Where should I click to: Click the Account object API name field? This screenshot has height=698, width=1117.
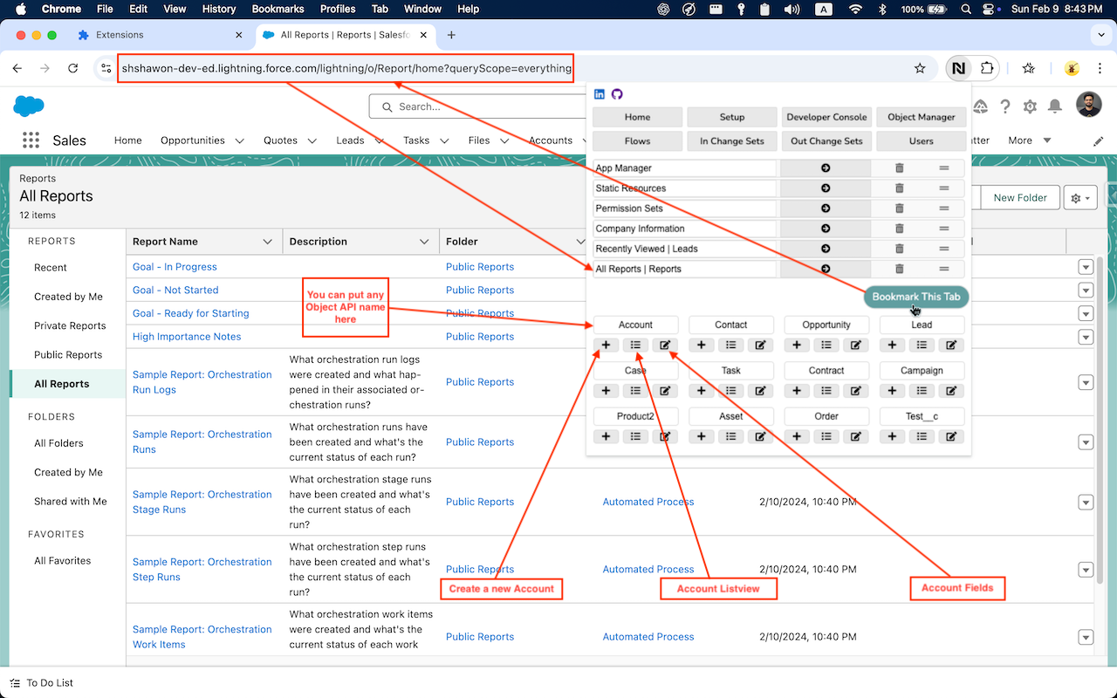click(635, 325)
